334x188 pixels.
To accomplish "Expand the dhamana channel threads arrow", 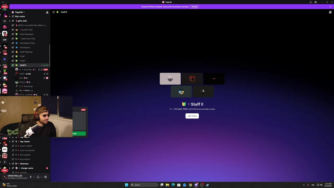I will point(10,164).
